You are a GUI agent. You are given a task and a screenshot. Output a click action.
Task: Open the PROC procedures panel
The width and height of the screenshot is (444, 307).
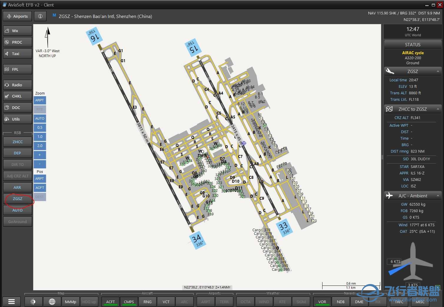17,42
